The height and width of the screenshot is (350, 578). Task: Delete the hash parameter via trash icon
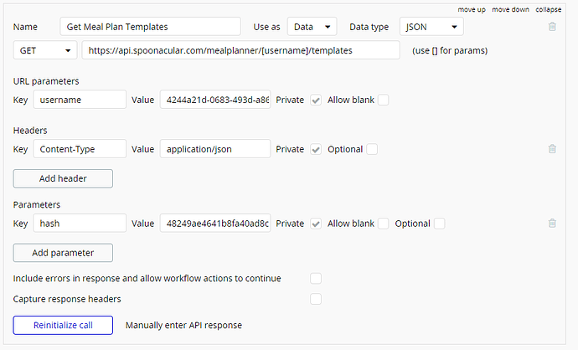tap(552, 224)
